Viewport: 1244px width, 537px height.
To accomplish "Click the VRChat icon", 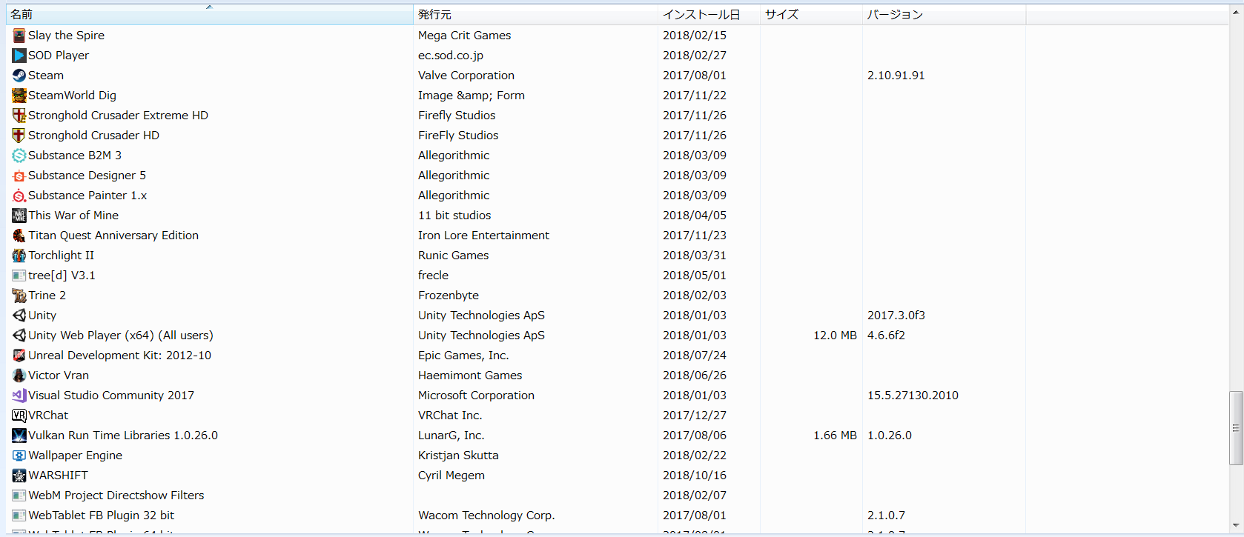I will 19,416.
